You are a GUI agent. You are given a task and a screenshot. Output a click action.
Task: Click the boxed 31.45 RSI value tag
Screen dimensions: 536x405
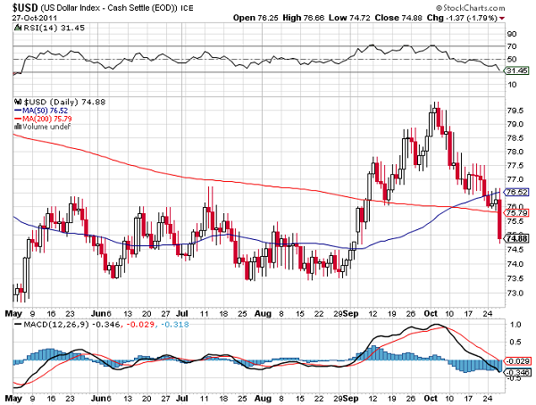point(517,70)
